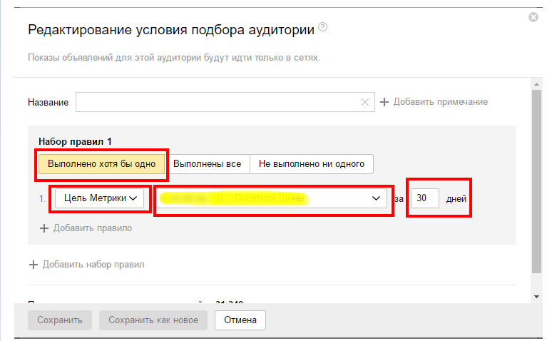The width and height of the screenshot is (547, 341).
Task: Click the Сохранить button
Action: [60, 320]
